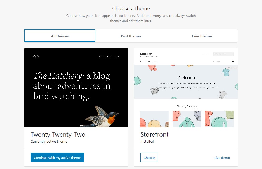This screenshot has height=169, width=262.
Task: Click the search box in Storefront preview
Action: click(x=223, y=54)
